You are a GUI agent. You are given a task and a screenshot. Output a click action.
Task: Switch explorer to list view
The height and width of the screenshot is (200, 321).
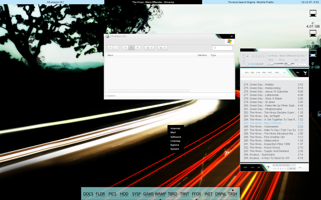[x=131, y=48]
